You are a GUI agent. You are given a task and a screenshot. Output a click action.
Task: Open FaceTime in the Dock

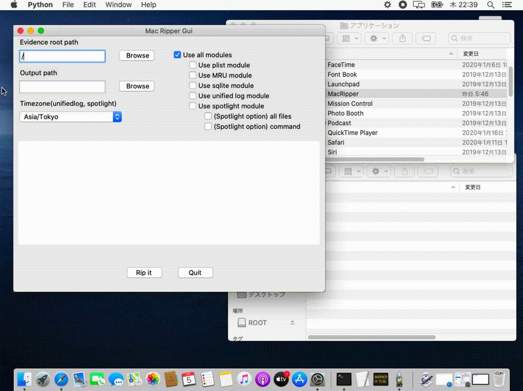[x=98, y=379]
